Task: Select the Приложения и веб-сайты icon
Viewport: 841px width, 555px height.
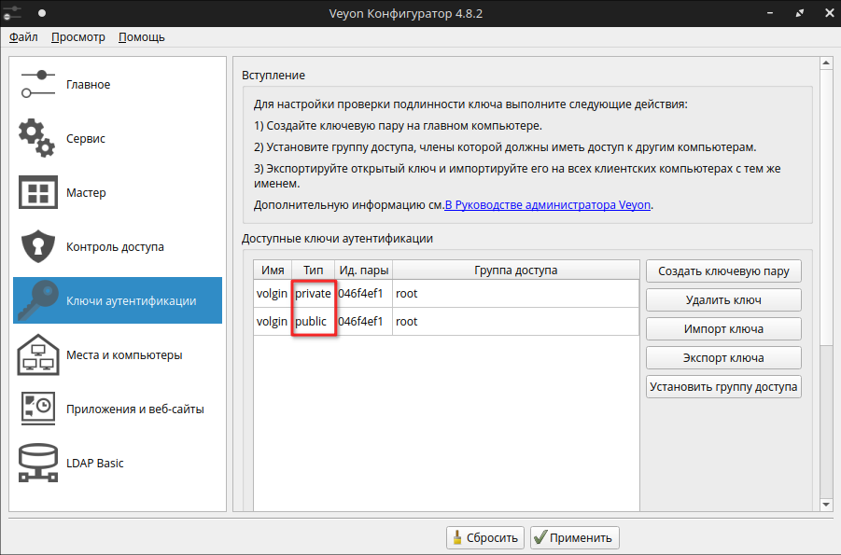Action: pos(37,408)
